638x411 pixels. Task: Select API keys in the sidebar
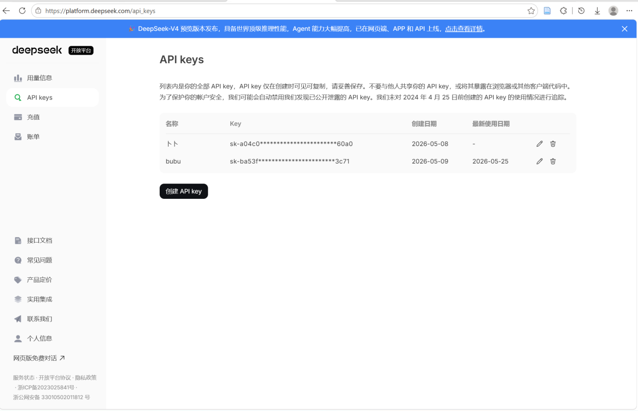coord(53,97)
